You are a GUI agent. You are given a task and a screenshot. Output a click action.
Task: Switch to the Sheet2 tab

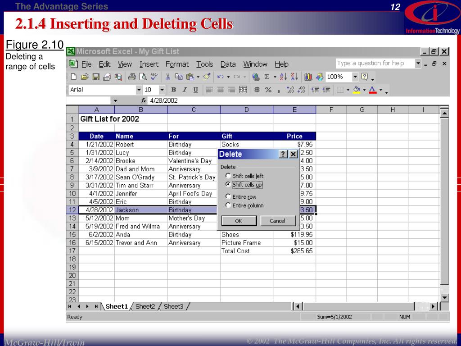click(145, 306)
